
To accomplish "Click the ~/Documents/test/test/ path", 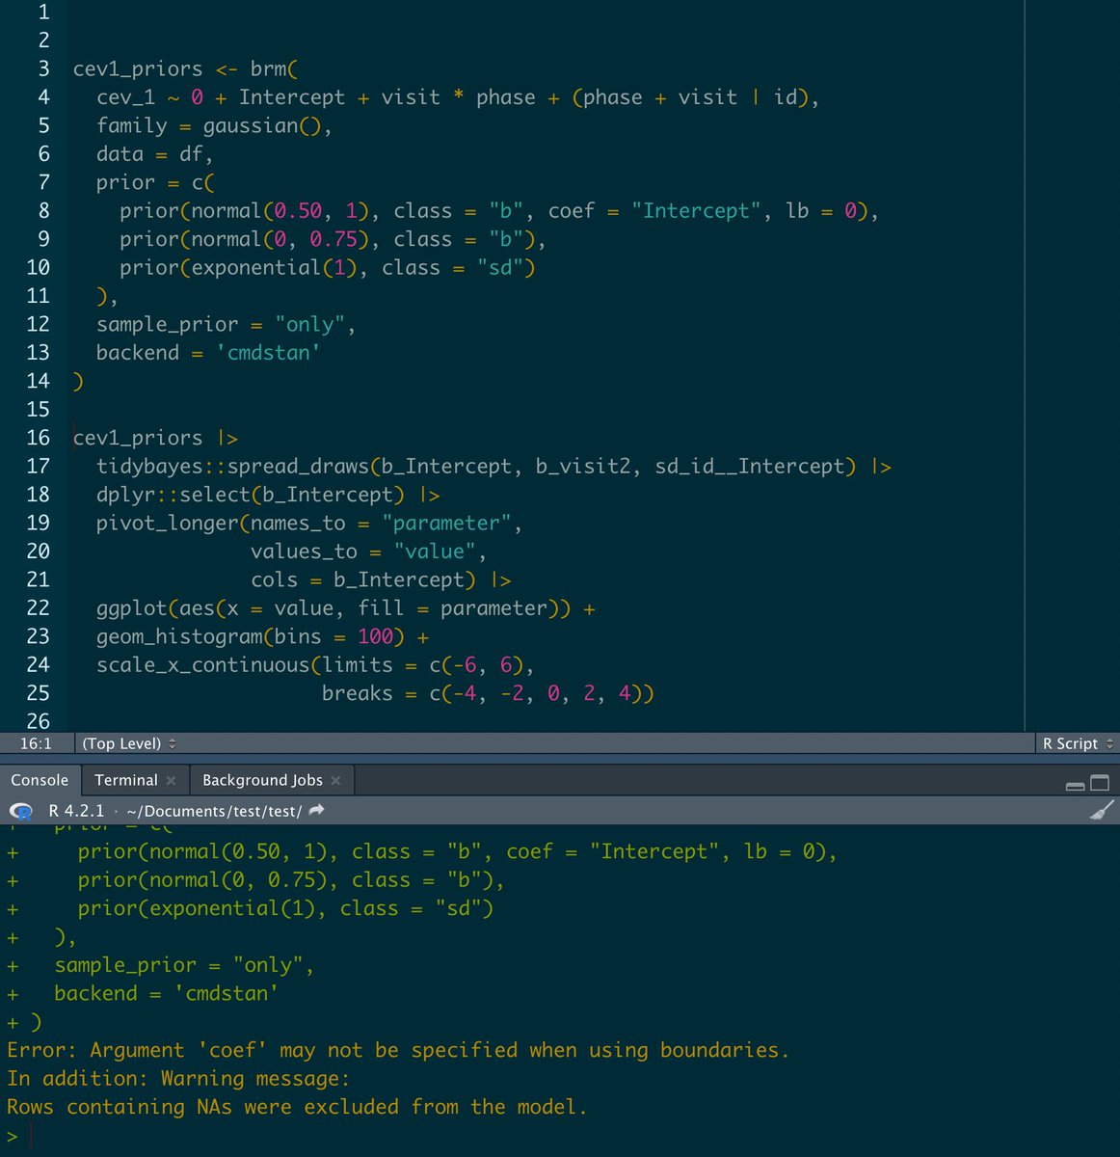I will [x=214, y=811].
